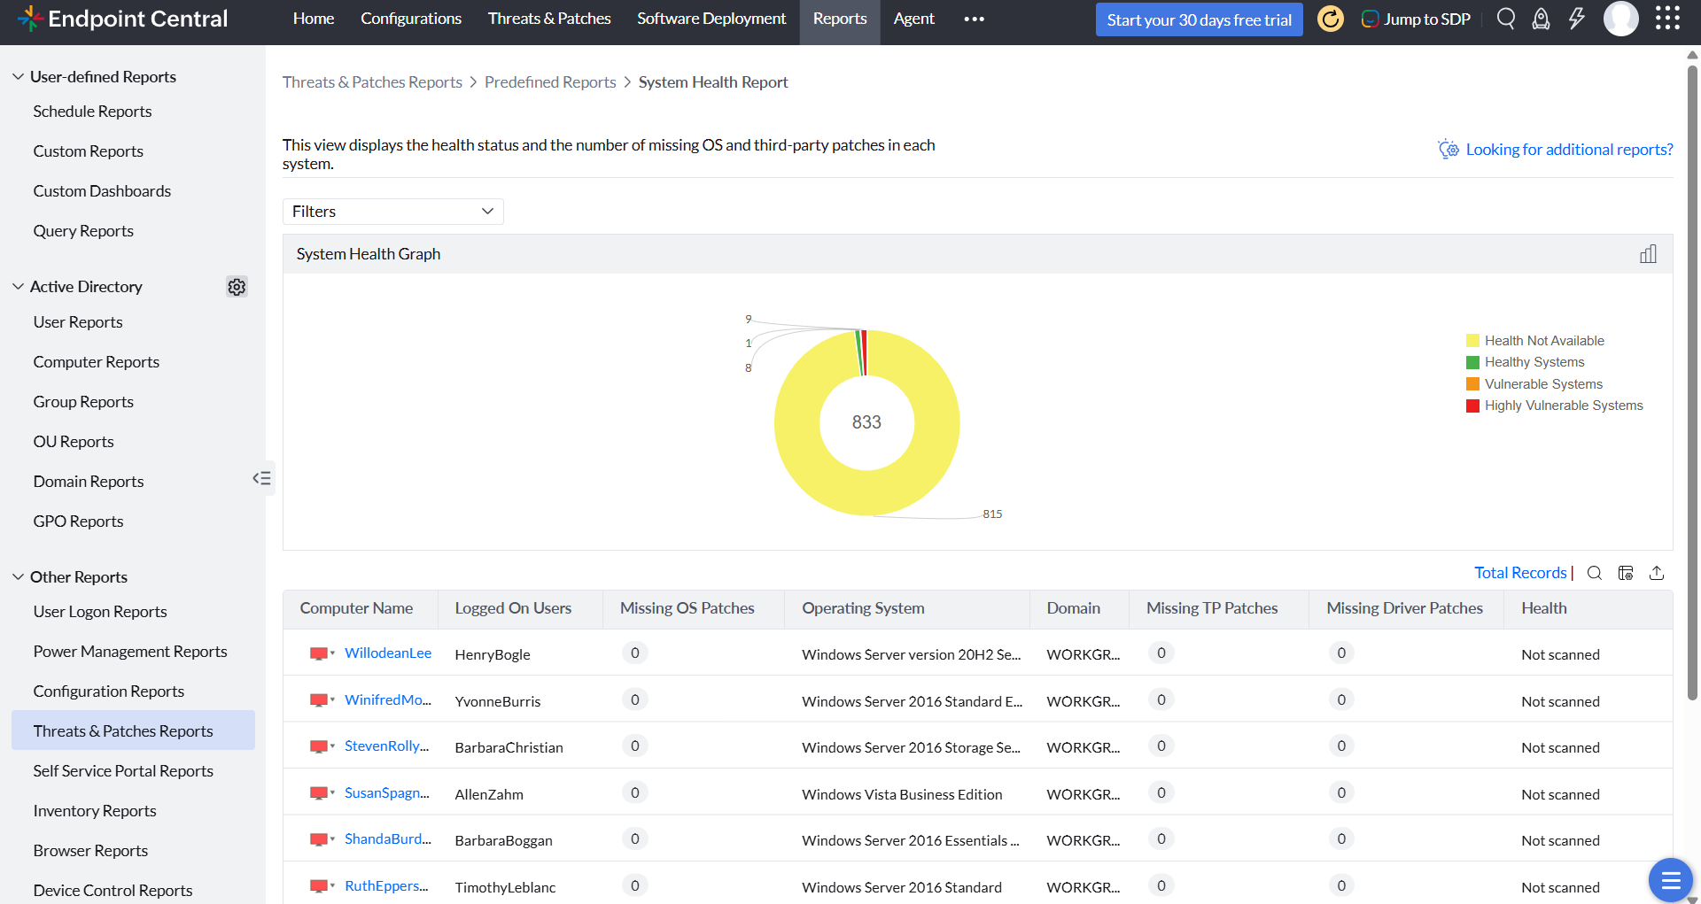Open the Configurations tab

point(411,19)
